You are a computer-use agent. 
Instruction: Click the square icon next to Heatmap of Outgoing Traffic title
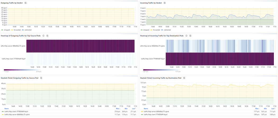[47, 36]
